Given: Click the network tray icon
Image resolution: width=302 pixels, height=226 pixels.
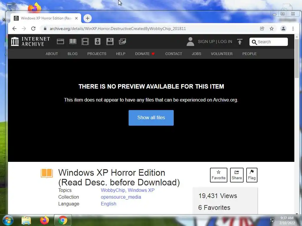Looking at the screenshot, I should [x=272, y=220].
